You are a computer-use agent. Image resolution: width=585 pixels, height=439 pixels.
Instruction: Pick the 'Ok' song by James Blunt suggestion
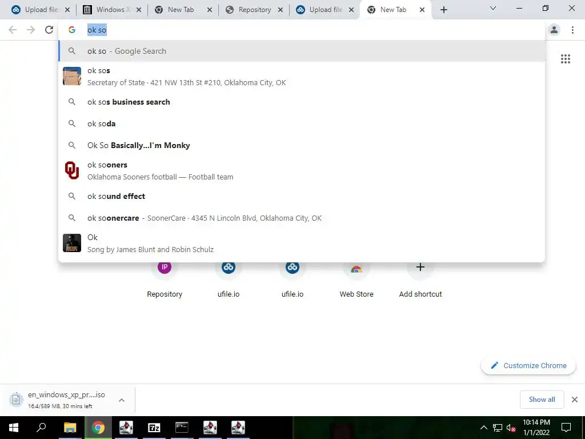coord(302,243)
